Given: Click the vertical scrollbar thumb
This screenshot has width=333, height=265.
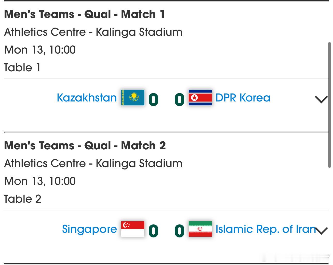Looking at the screenshot, I should (329, 105).
